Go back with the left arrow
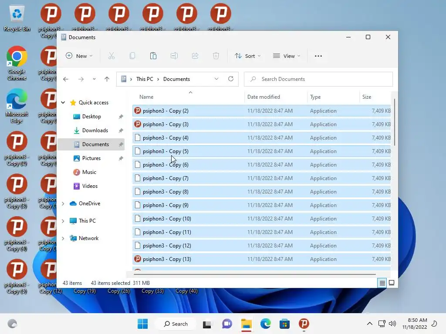446x334 pixels. [66, 79]
